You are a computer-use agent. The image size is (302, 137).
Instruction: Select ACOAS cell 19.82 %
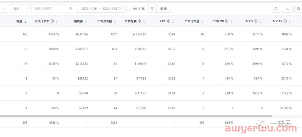click(x=286, y=34)
